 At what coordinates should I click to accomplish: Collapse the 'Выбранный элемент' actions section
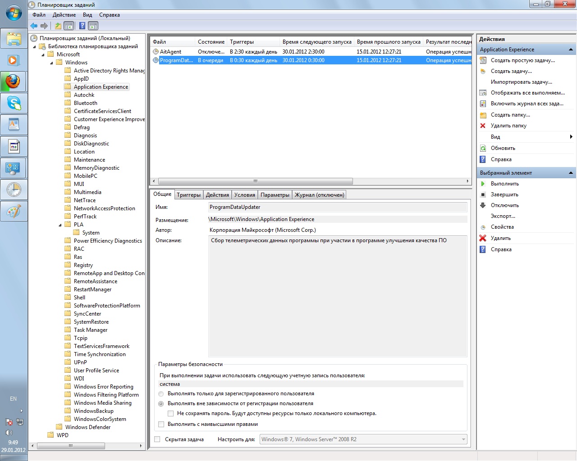pos(571,173)
